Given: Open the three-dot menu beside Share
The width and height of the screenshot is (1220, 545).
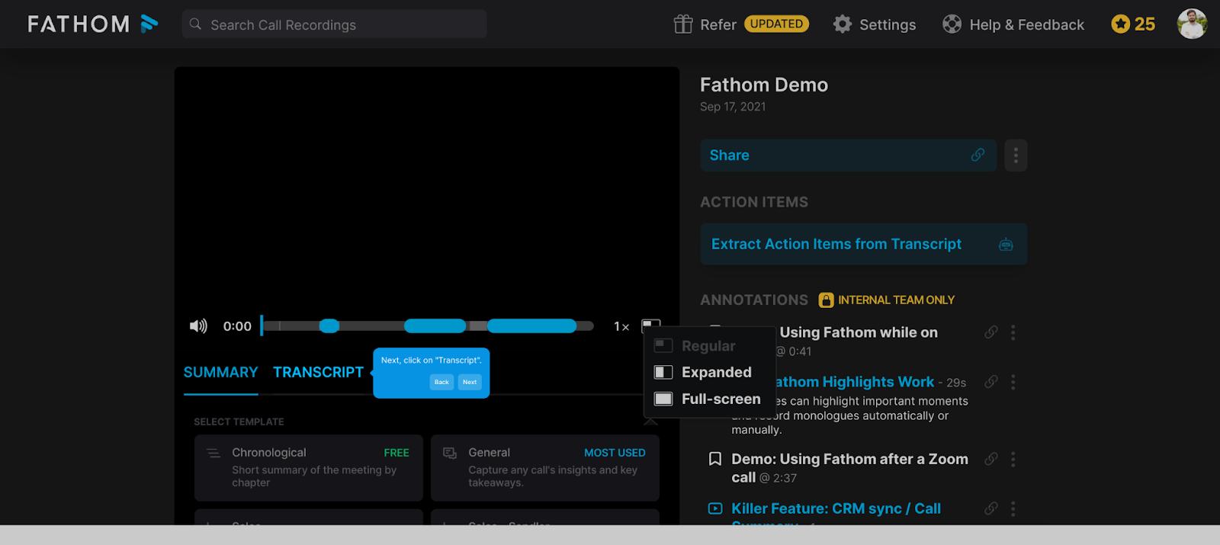Looking at the screenshot, I should click(1016, 155).
